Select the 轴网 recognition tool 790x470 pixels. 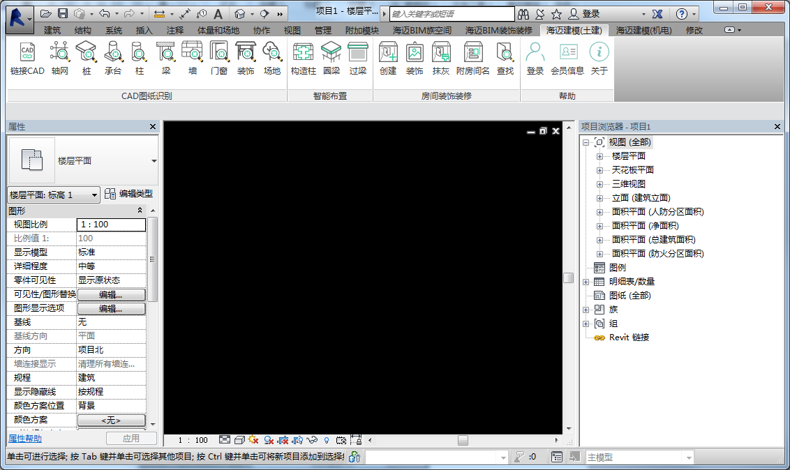point(59,59)
